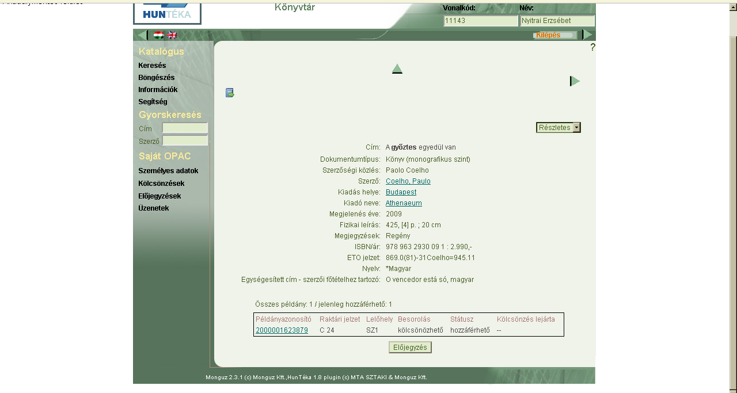The height and width of the screenshot is (393, 737).
Task: Open the Segítség menu item
Action: pos(153,102)
